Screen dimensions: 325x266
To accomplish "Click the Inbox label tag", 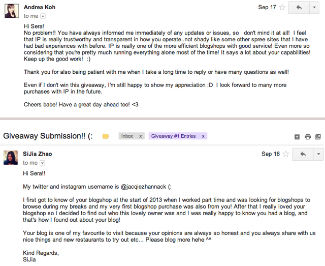I will coord(127,136).
